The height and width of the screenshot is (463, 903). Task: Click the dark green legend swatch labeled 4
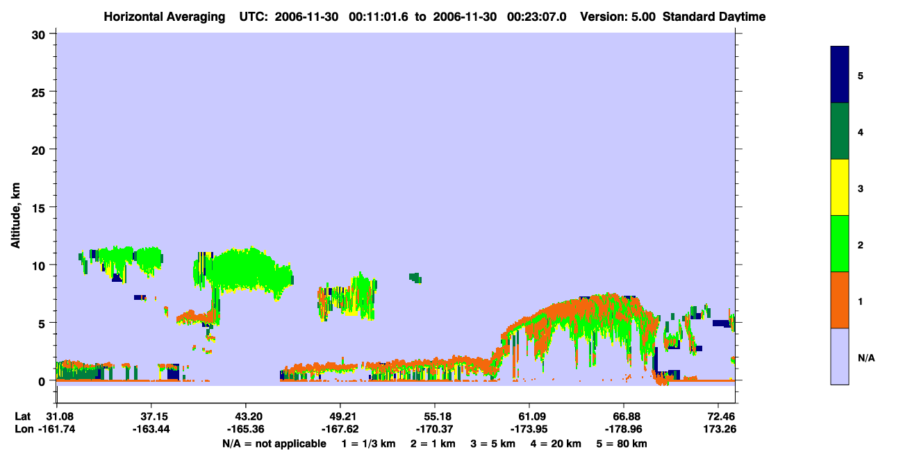click(x=840, y=131)
